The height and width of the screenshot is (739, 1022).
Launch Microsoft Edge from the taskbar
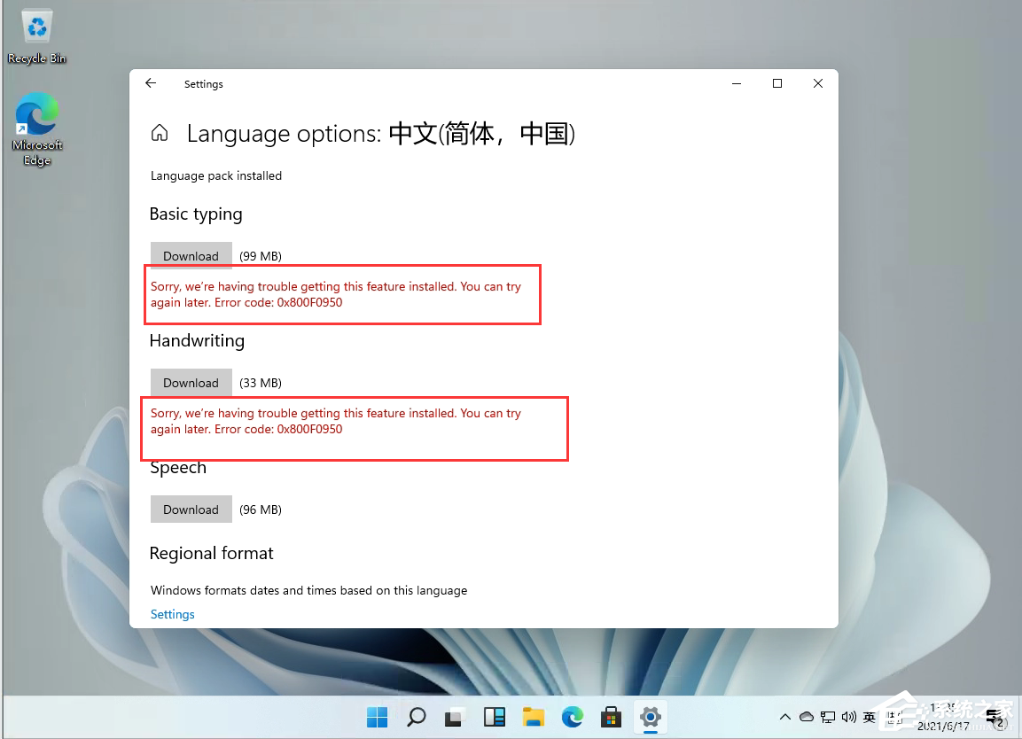572,717
